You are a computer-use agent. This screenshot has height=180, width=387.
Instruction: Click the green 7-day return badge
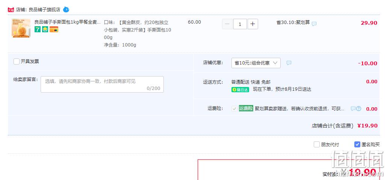click(x=38, y=30)
